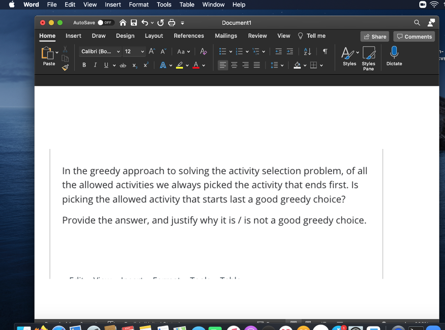Click the Share button
The height and width of the screenshot is (330, 445).
374,36
